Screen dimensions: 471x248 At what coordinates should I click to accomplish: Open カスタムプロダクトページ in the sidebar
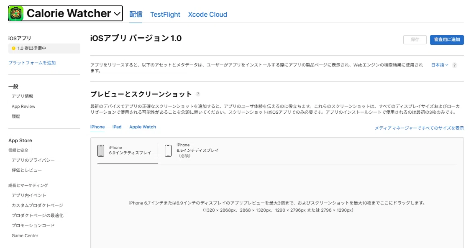pos(38,205)
